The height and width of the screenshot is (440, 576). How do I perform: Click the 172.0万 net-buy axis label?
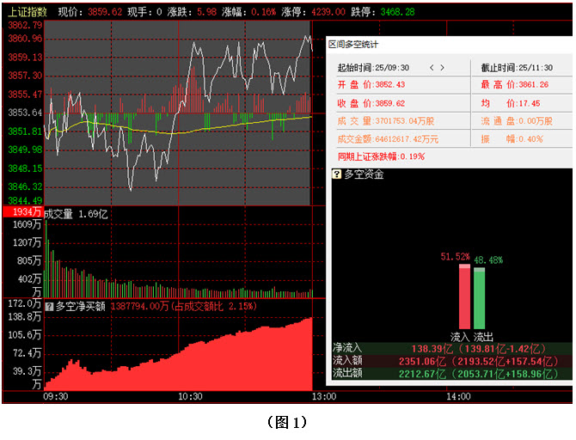pos(24,303)
